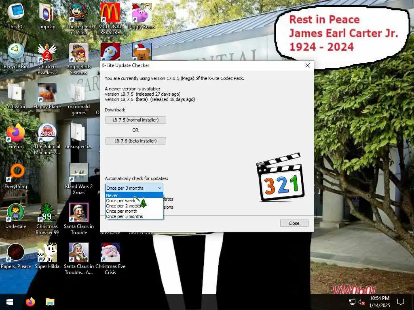This screenshot has width=414, height=310.
Task: Choose Once per week option
Action: point(134,201)
